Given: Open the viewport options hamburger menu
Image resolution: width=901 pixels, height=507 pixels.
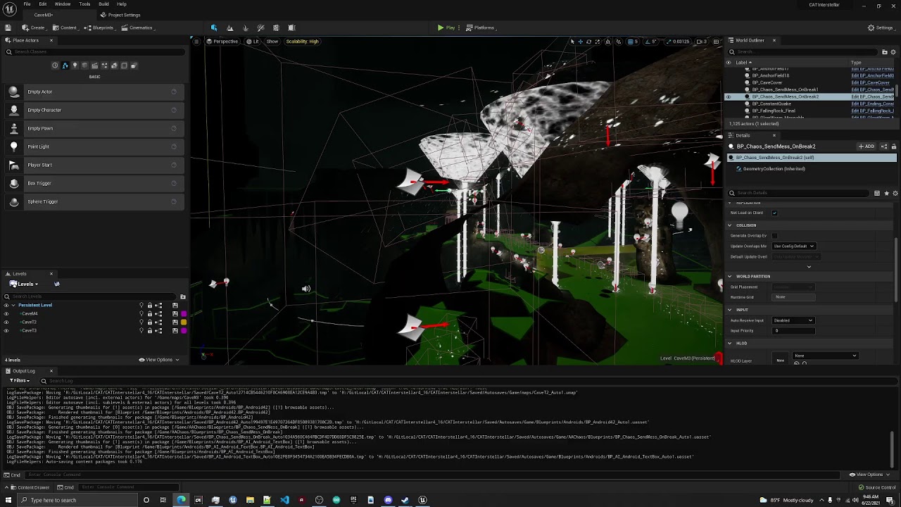Looking at the screenshot, I should point(197,41).
